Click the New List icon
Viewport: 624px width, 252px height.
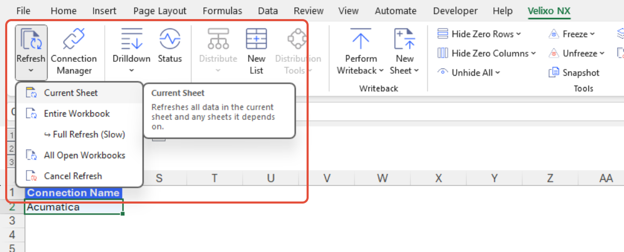[256, 39]
